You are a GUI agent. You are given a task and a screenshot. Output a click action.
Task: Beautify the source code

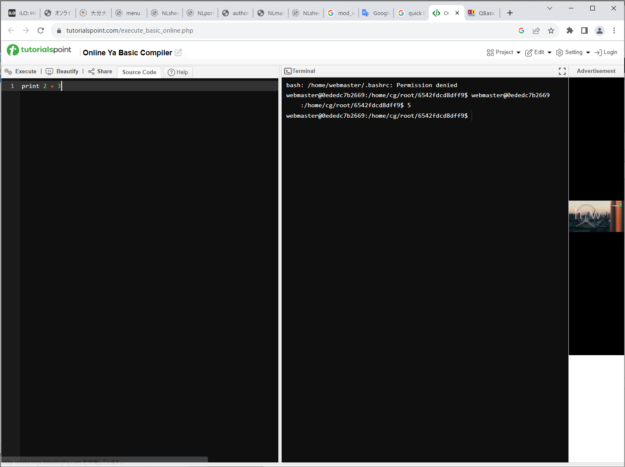[x=62, y=72]
